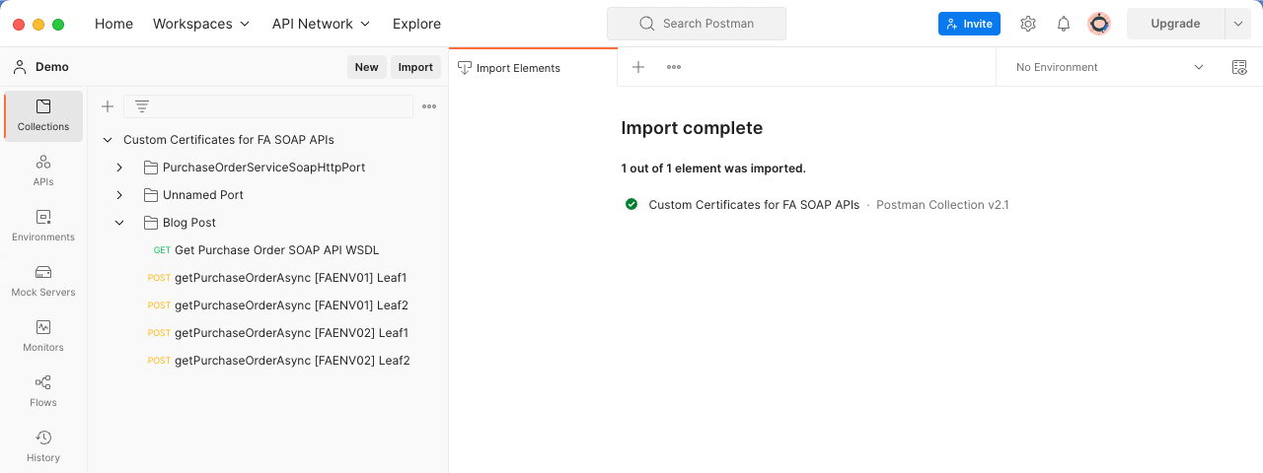1263x473 pixels.
Task: Open the History sidebar panel
Action: coord(43,446)
